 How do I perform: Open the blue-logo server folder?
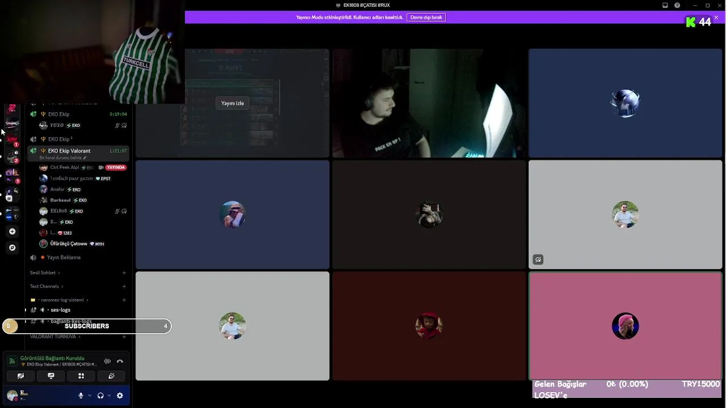coord(12,214)
